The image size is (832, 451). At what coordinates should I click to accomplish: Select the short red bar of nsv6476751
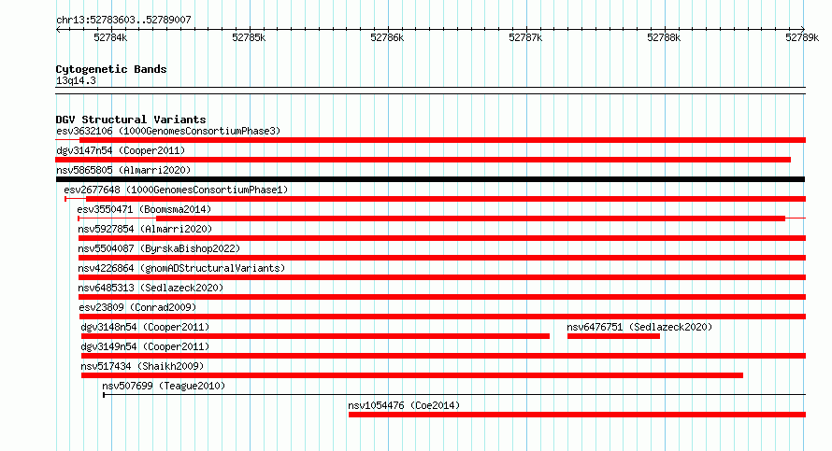pos(613,336)
